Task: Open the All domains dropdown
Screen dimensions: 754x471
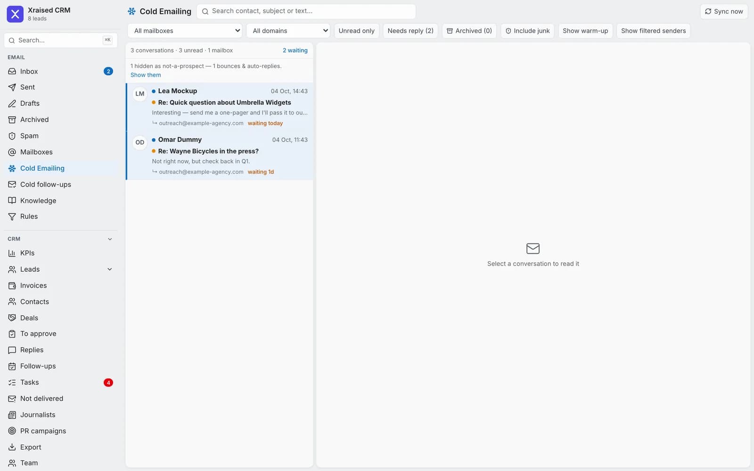Action: 288,31
